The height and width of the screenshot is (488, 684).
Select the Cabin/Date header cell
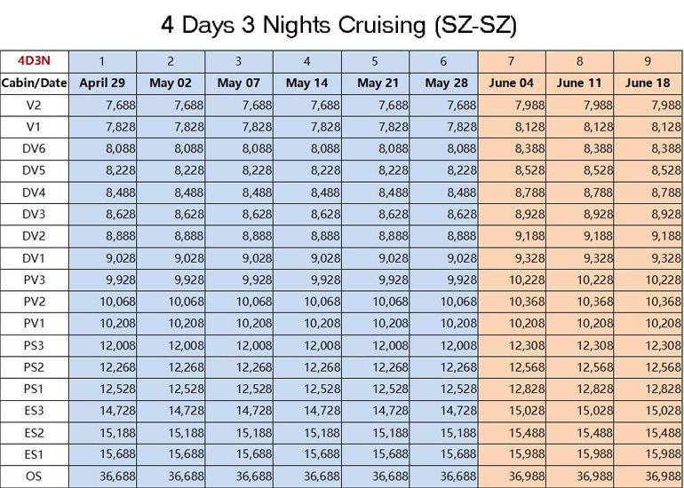[x=34, y=83]
